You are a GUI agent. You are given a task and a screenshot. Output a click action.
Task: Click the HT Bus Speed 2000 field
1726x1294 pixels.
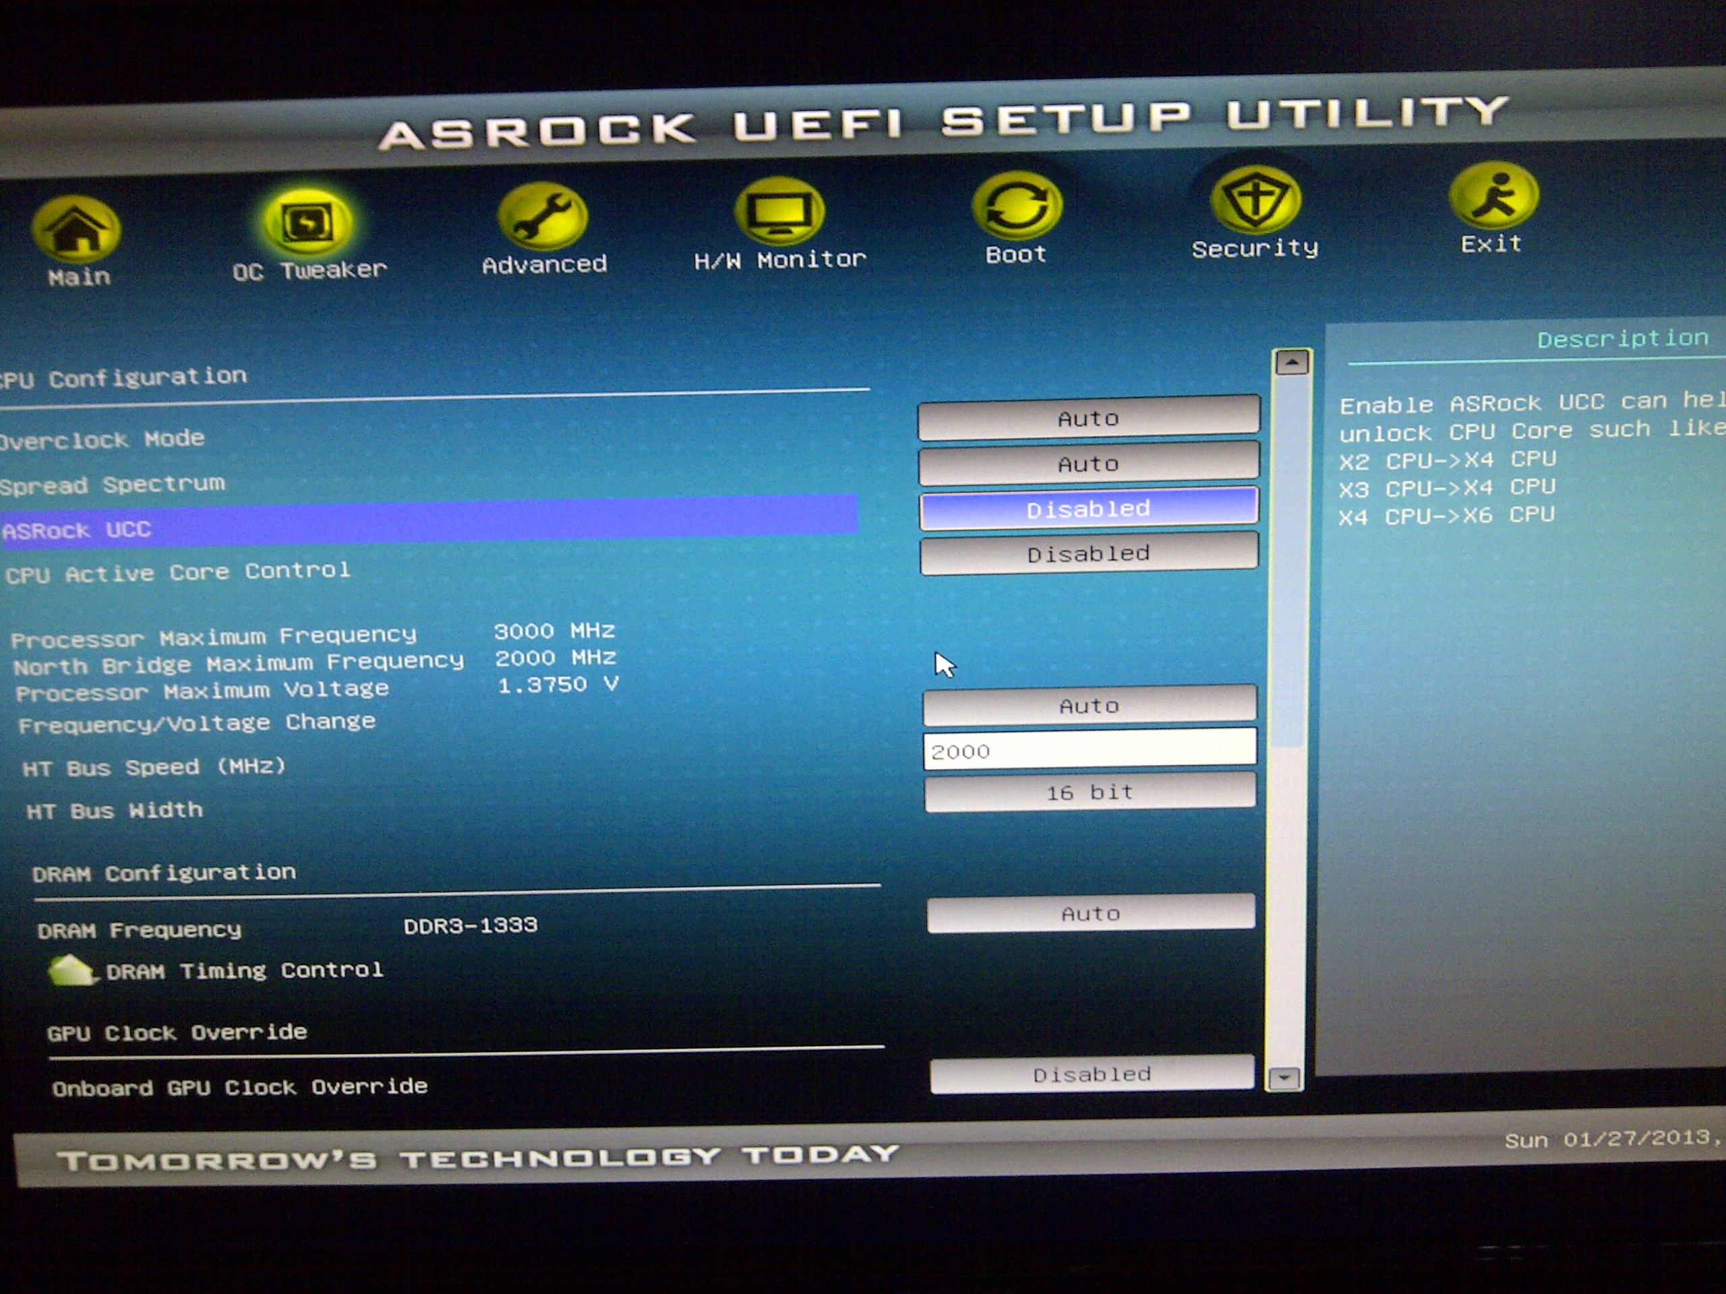pos(1090,750)
